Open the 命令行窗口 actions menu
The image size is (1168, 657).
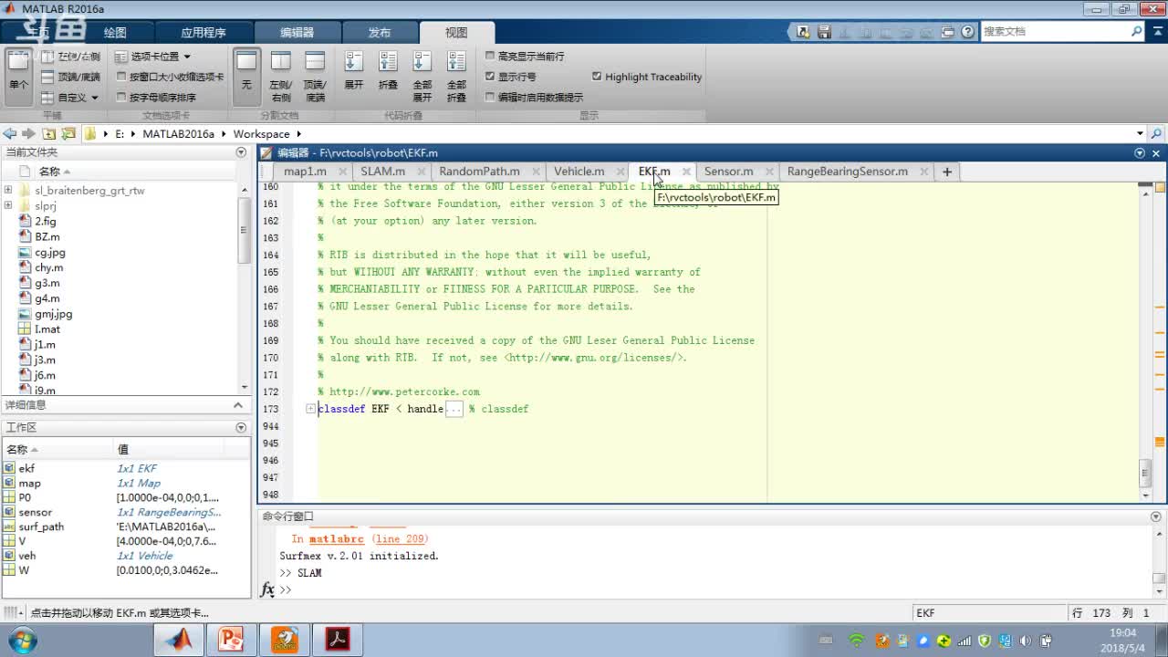point(1155,516)
